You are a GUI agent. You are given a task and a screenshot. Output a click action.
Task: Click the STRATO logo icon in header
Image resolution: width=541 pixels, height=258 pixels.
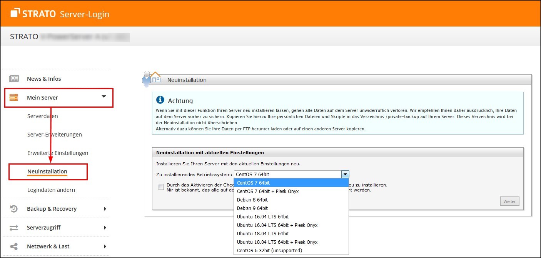15,13
